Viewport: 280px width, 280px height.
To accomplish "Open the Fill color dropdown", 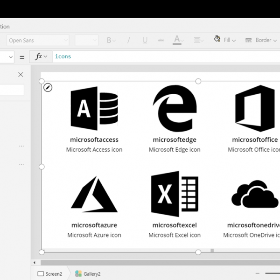I will click(224, 40).
